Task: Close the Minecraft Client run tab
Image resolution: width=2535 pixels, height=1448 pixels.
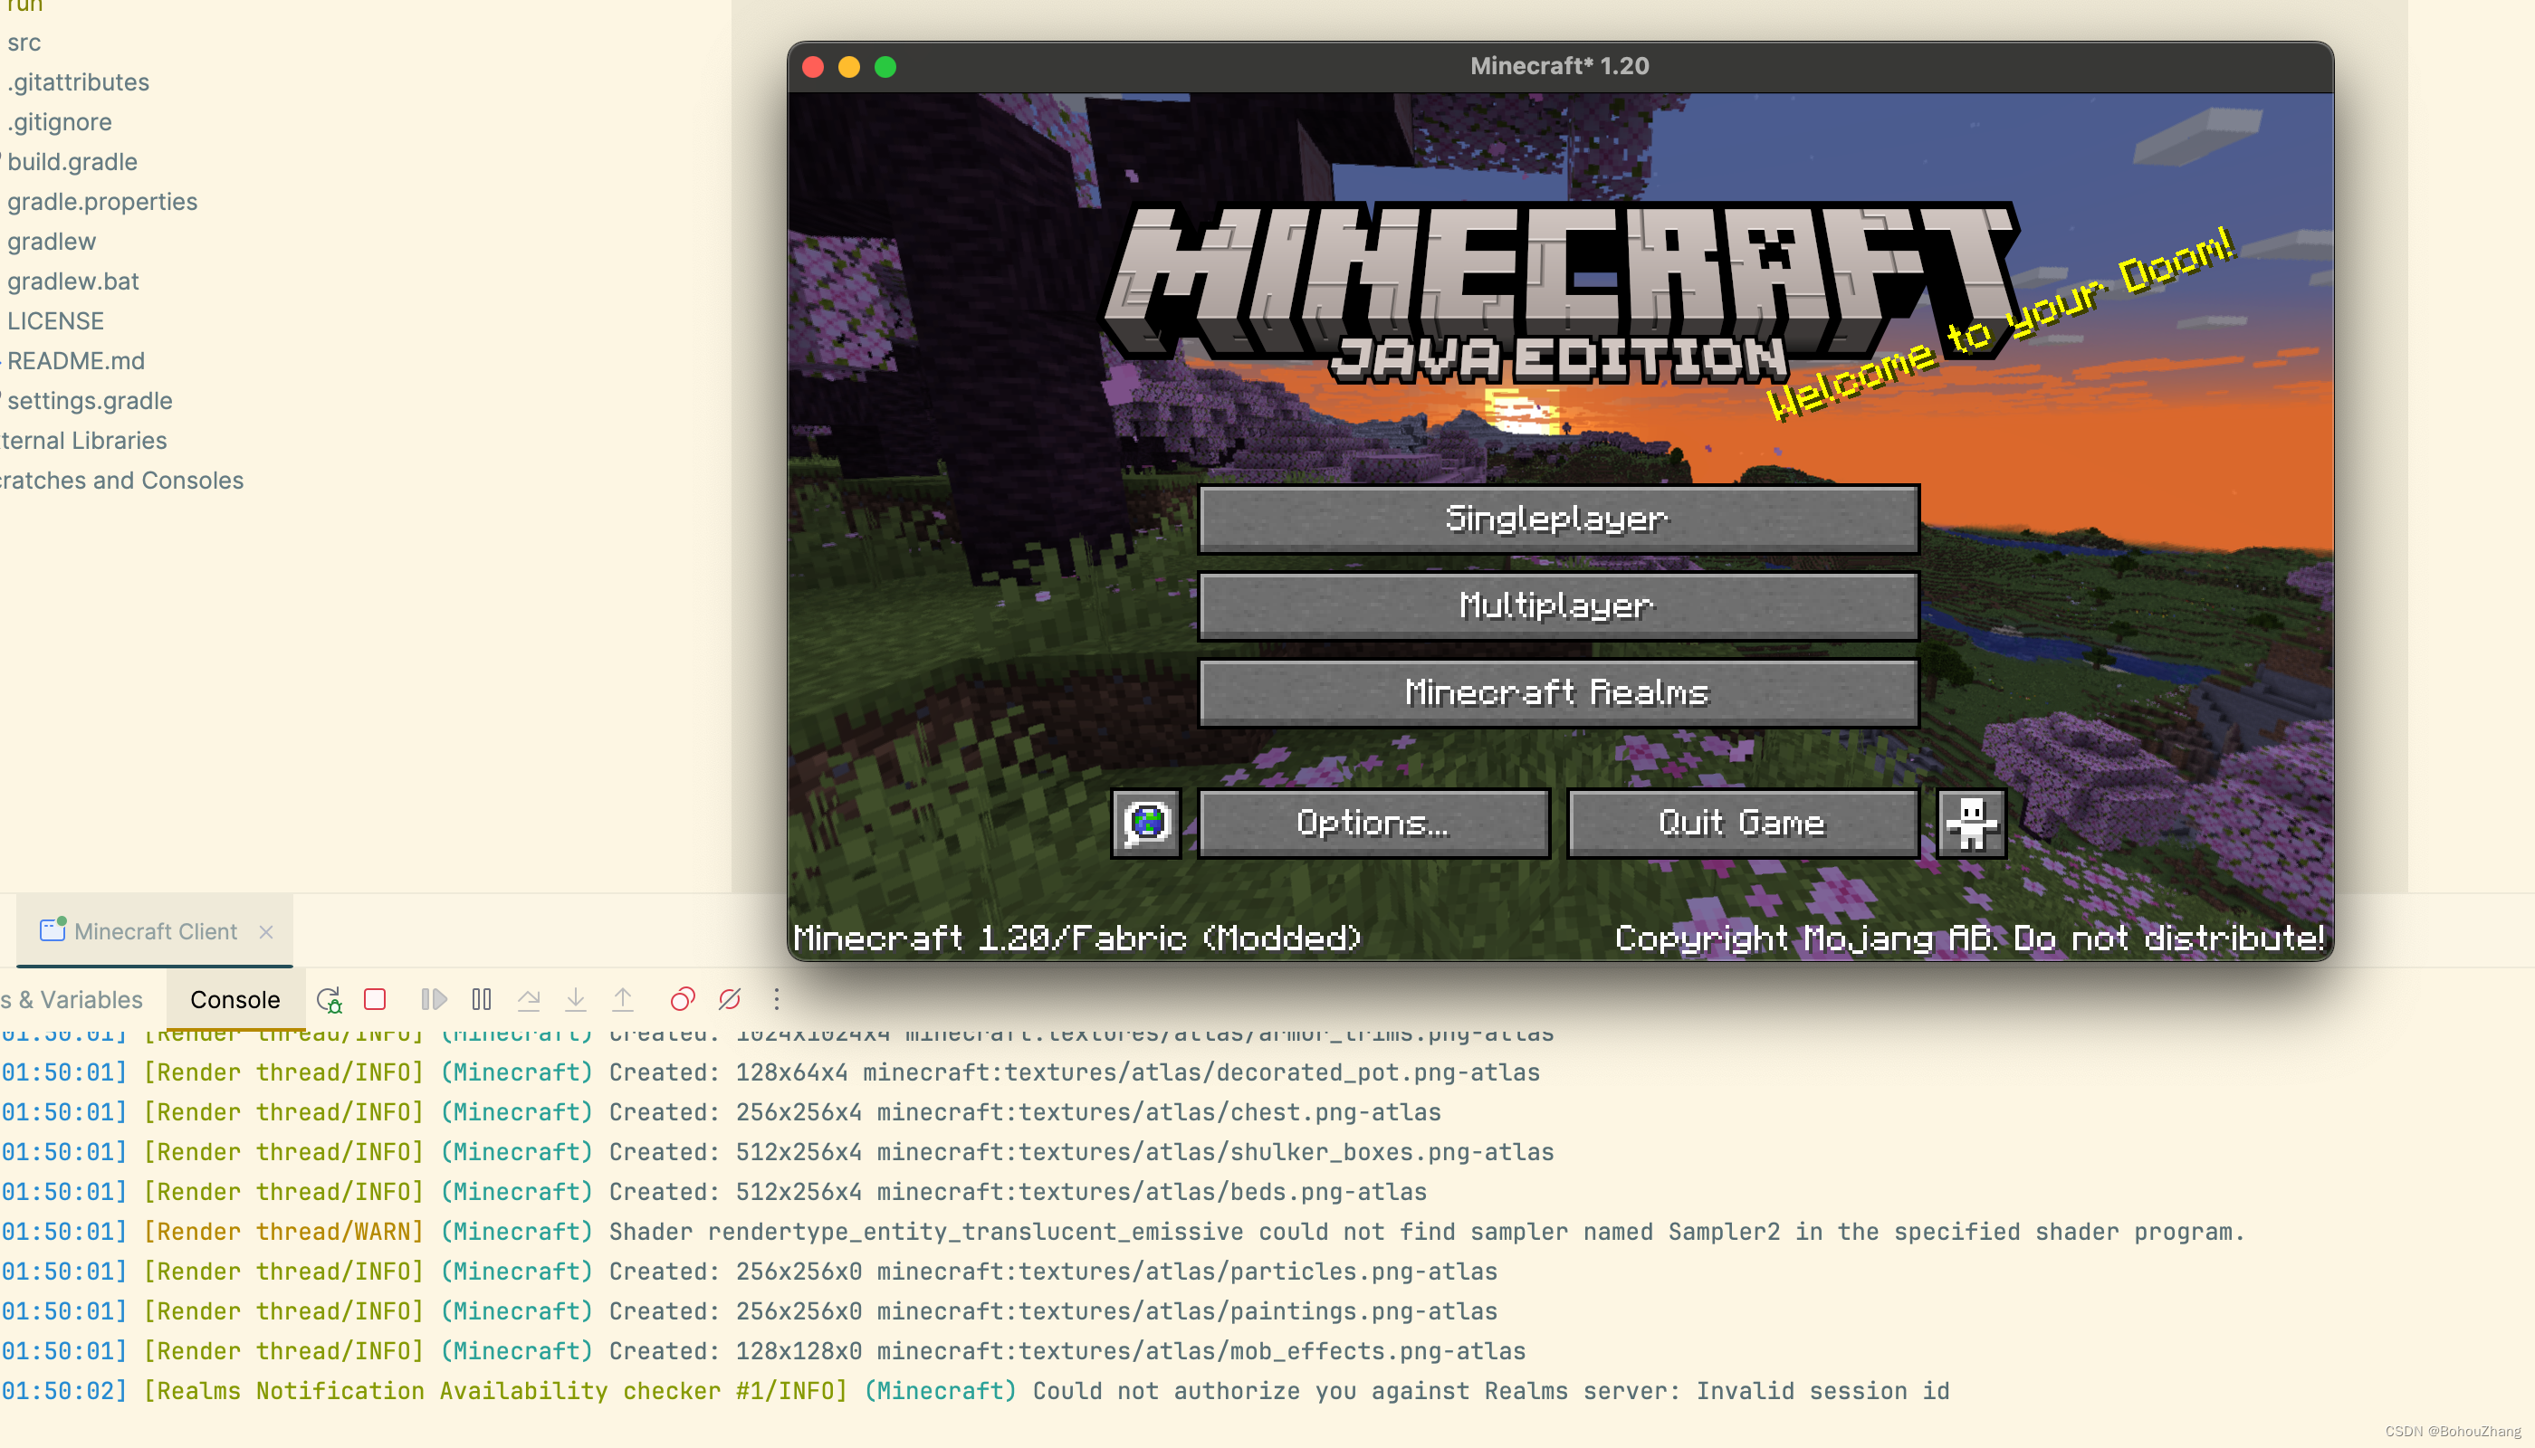Action: 265,932
